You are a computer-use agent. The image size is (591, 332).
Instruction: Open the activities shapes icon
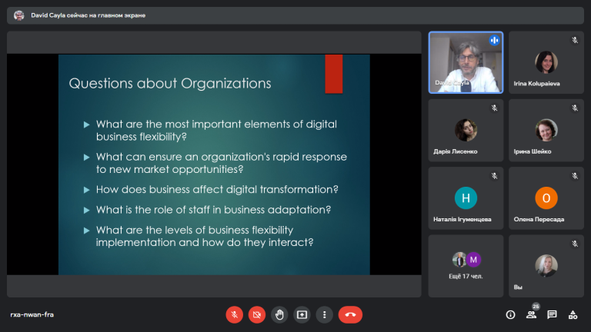click(573, 314)
